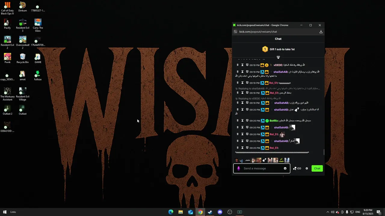
Task: Click the gold 1st place badge in banner
Action: pos(265,49)
